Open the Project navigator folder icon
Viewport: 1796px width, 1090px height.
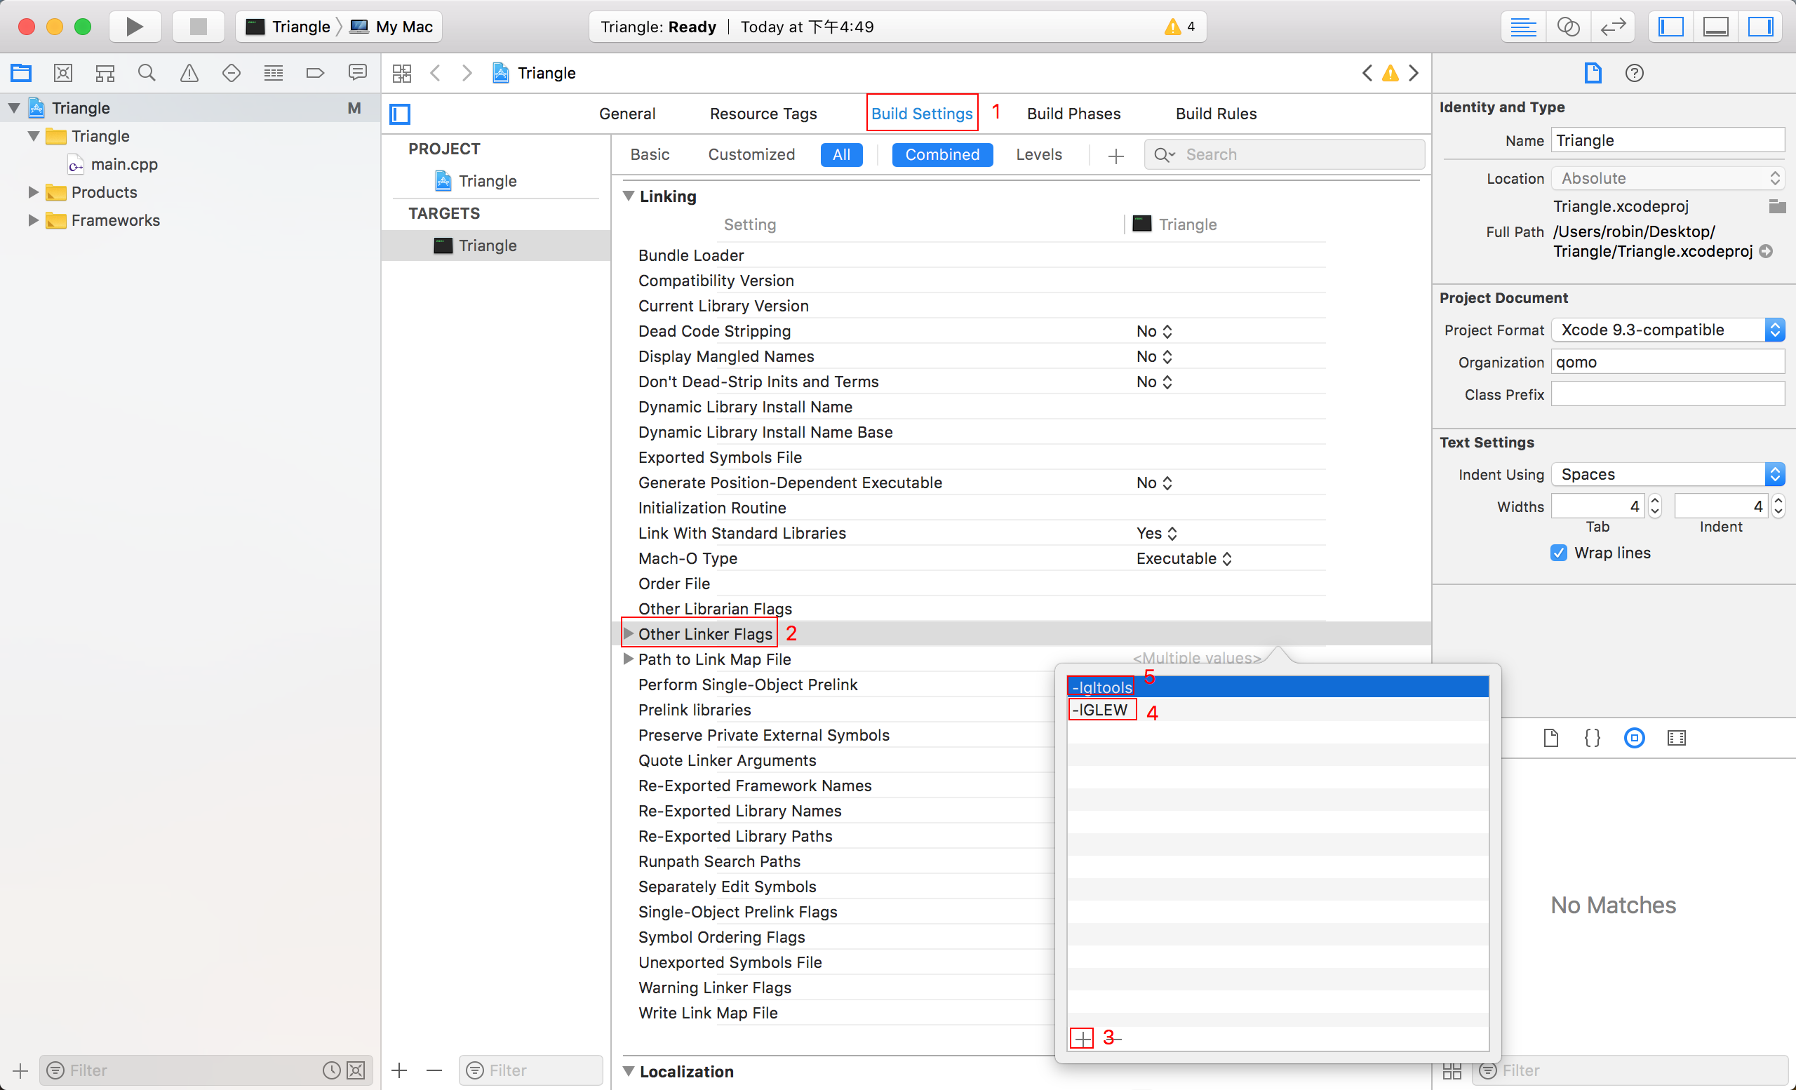click(x=21, y=73)
